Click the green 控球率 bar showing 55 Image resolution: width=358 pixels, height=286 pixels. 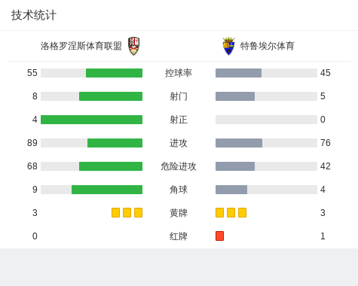(x=114, y=73)
